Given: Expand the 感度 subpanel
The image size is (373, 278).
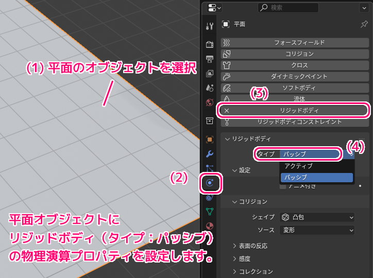Looking at the screenshot, I should [x=234, y=258].
